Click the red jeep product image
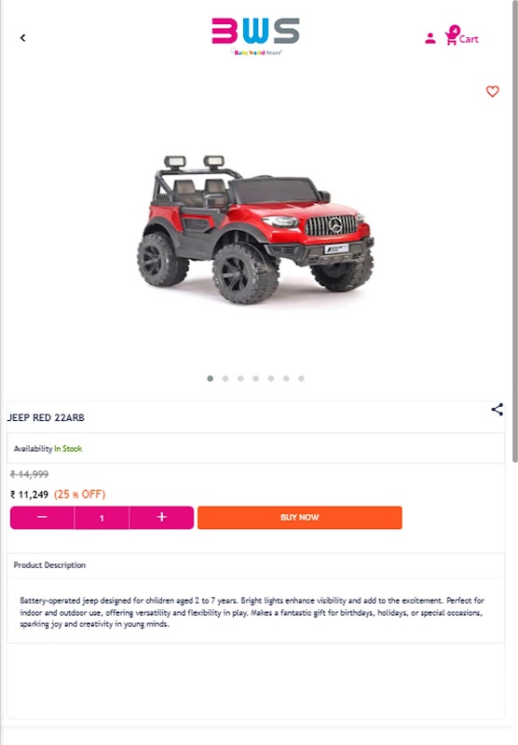 (255, 229)
